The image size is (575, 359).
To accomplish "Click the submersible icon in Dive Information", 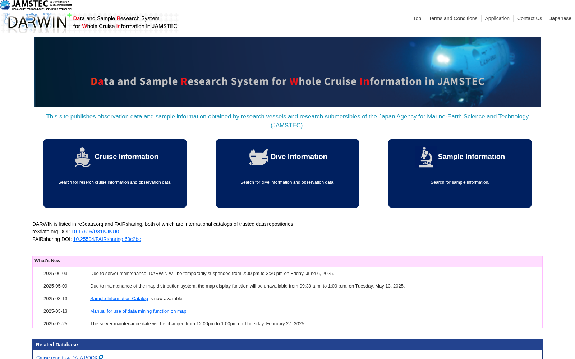I will (x=258, y=157).
